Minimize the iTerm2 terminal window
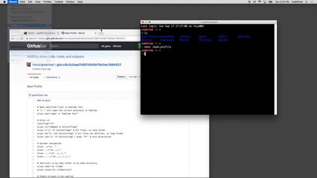 pyautogui.click(x=146, y=22)
